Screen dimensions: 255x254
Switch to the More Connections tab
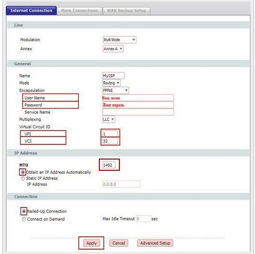point(79,11)
